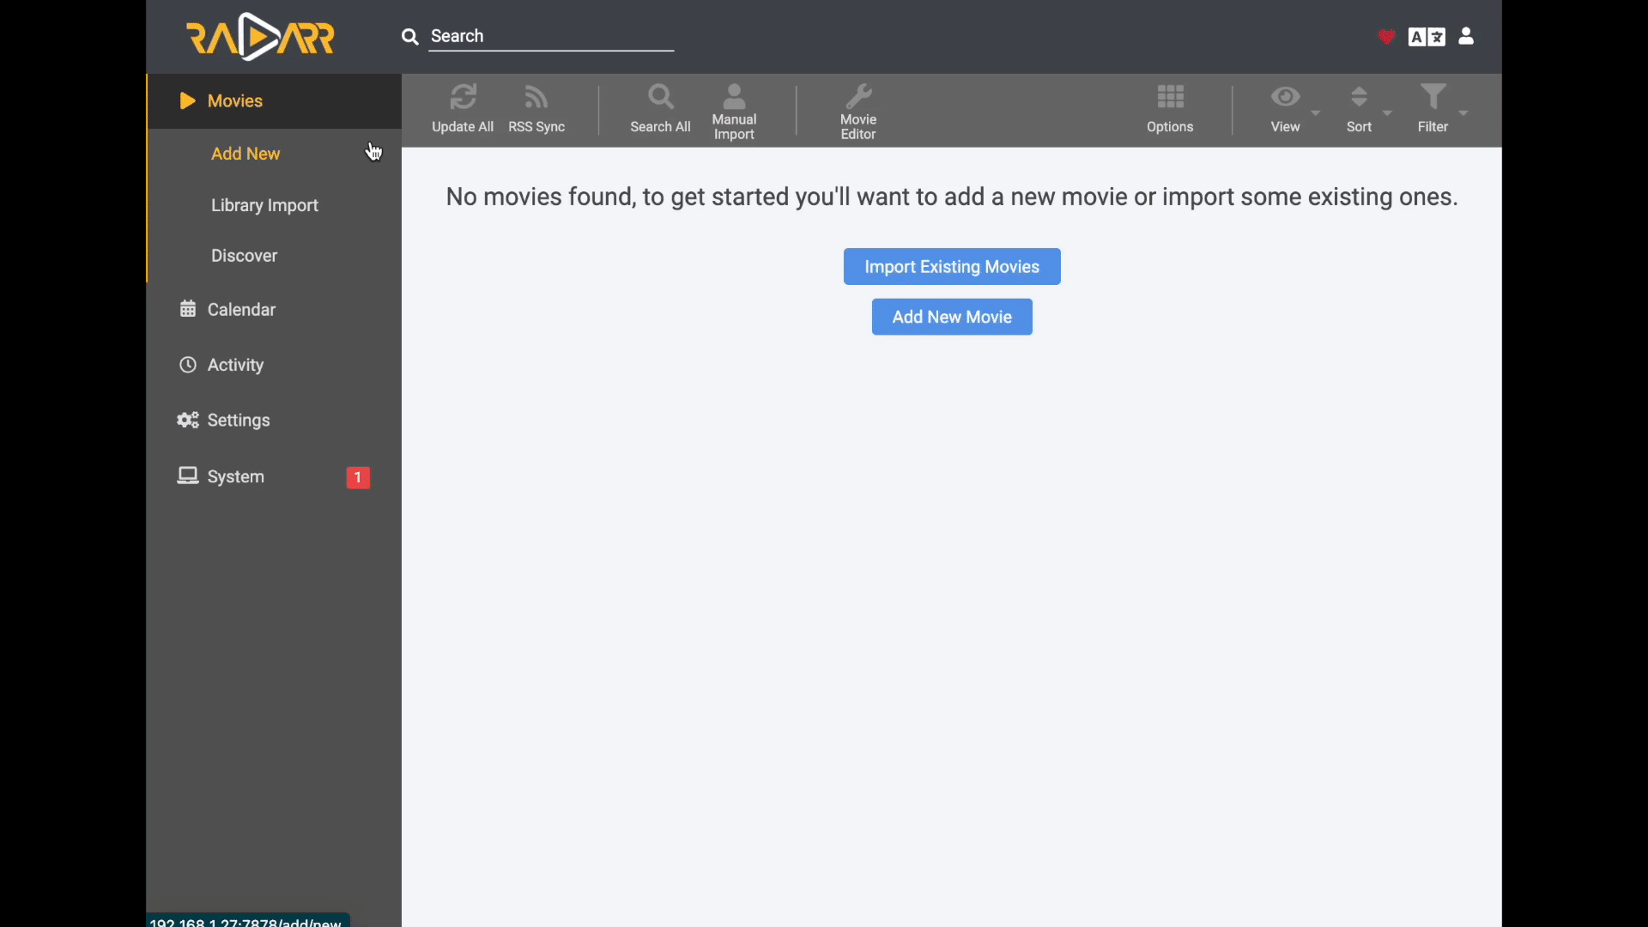Focus the Search input field
This screenshot has width=1648, height=927.
550,36
